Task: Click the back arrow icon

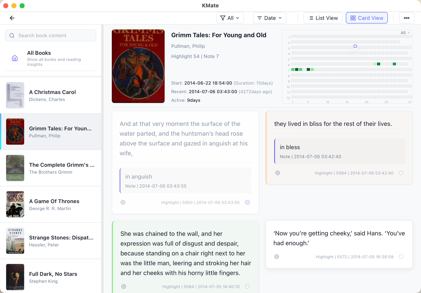Action: coord(12,18)
